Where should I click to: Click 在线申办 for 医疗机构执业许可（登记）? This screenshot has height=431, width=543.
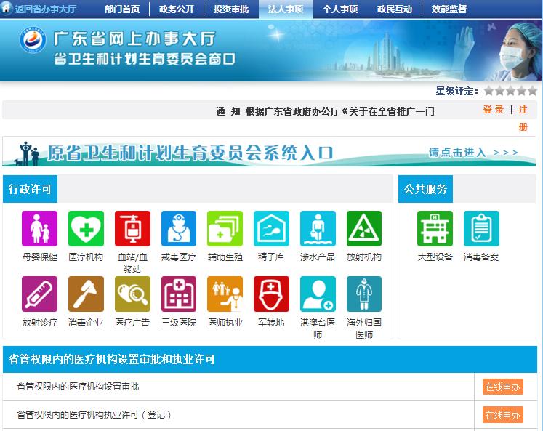point(503,415)
